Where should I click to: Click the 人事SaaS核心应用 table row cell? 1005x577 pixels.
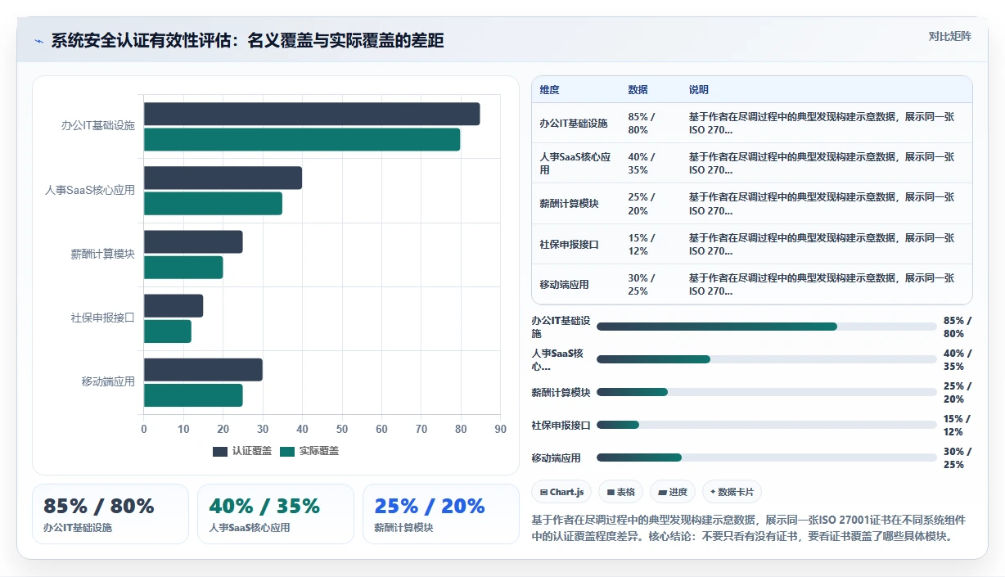[x=575, y=164]
